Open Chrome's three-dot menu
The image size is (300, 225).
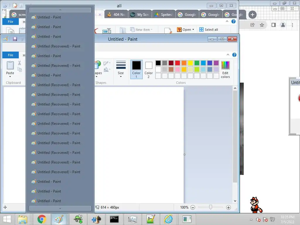(292, 25)
